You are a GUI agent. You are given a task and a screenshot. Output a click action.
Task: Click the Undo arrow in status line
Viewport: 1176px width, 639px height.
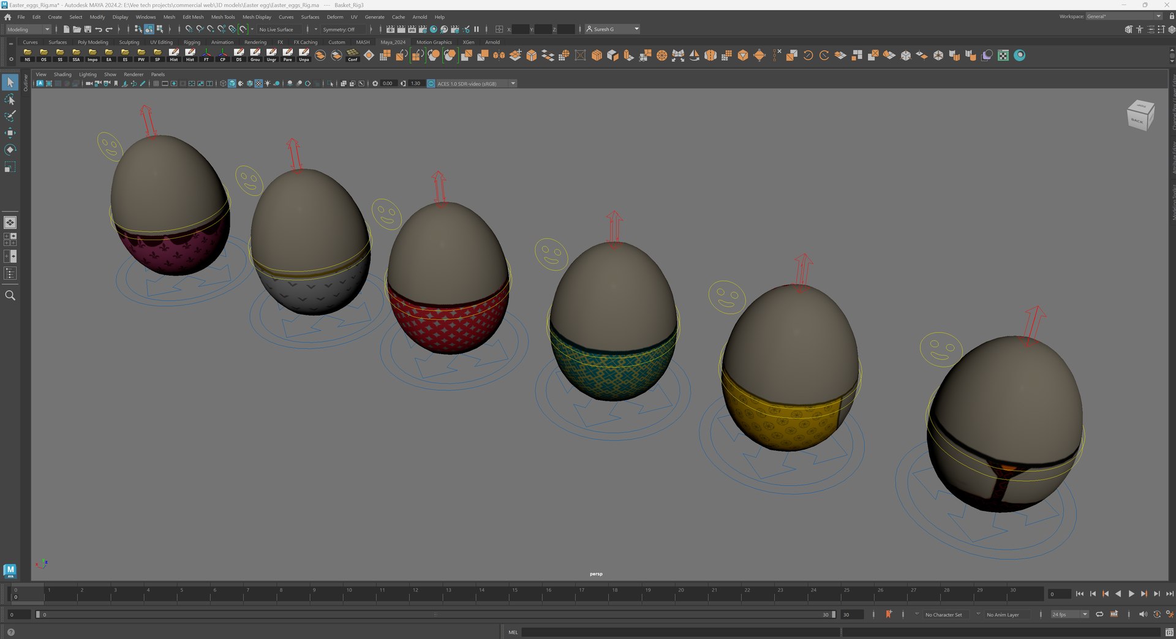point(99,29)
